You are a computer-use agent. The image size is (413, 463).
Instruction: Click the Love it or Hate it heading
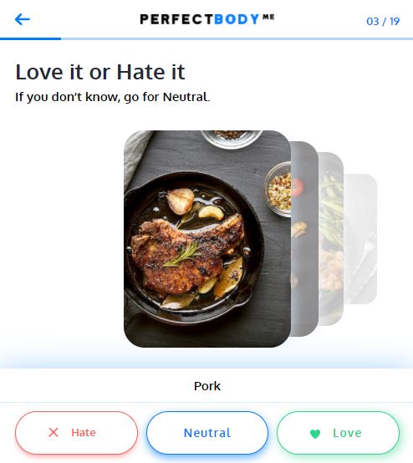click(x=100, y=72)
